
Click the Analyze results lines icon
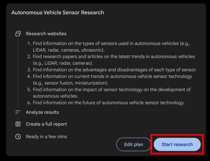(x=18, y=112)
